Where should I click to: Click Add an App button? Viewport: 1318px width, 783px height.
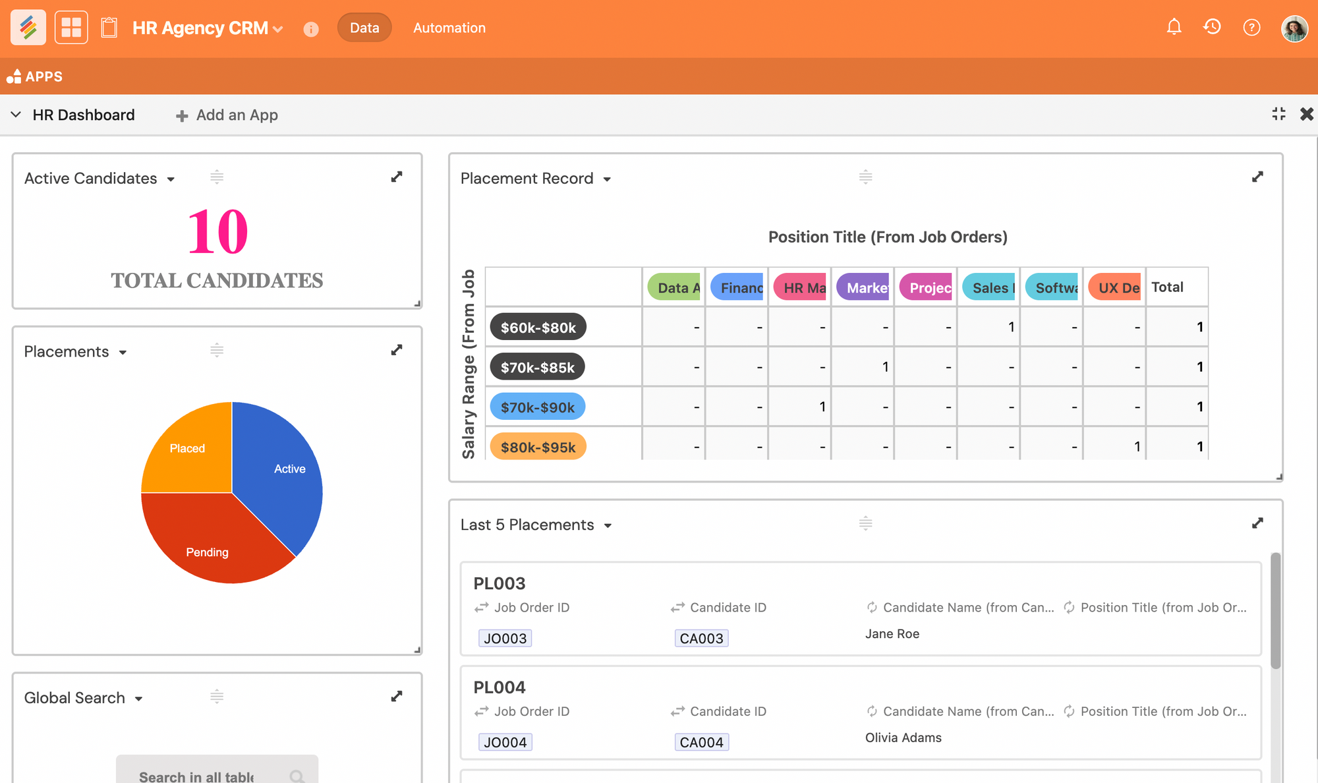coord(227,115)
